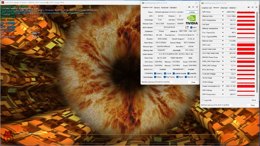
Task: Click the BIOS export share icon
Action: pyautogui.click(x=187, y=27)
